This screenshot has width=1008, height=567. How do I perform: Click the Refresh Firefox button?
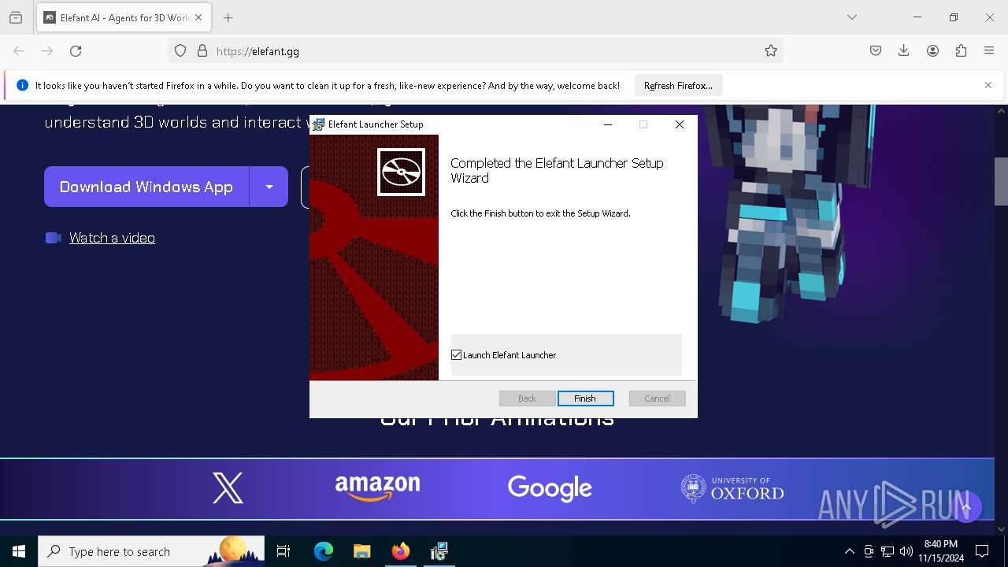tap(678, 86)
